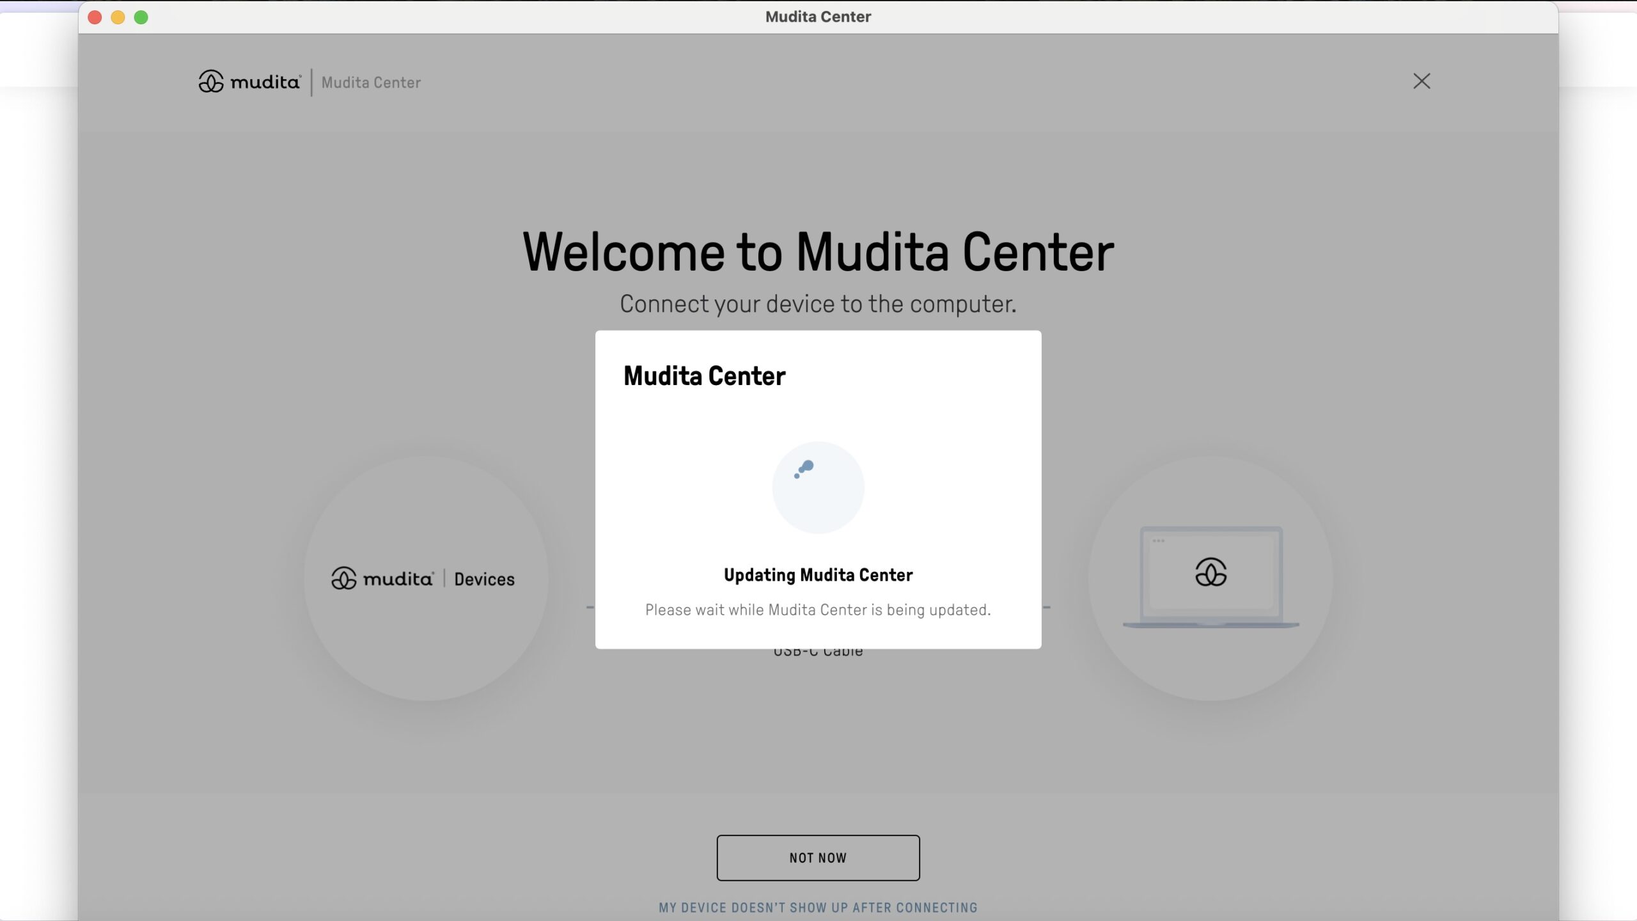Click the Mudita logo in header
This screenshot has height=921, width=1637.
tap(249, 82)
